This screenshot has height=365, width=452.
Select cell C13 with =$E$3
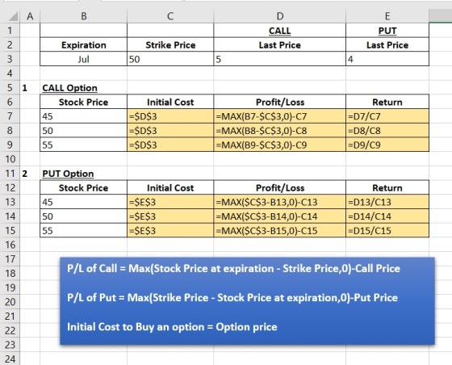(x=170, y=202)
